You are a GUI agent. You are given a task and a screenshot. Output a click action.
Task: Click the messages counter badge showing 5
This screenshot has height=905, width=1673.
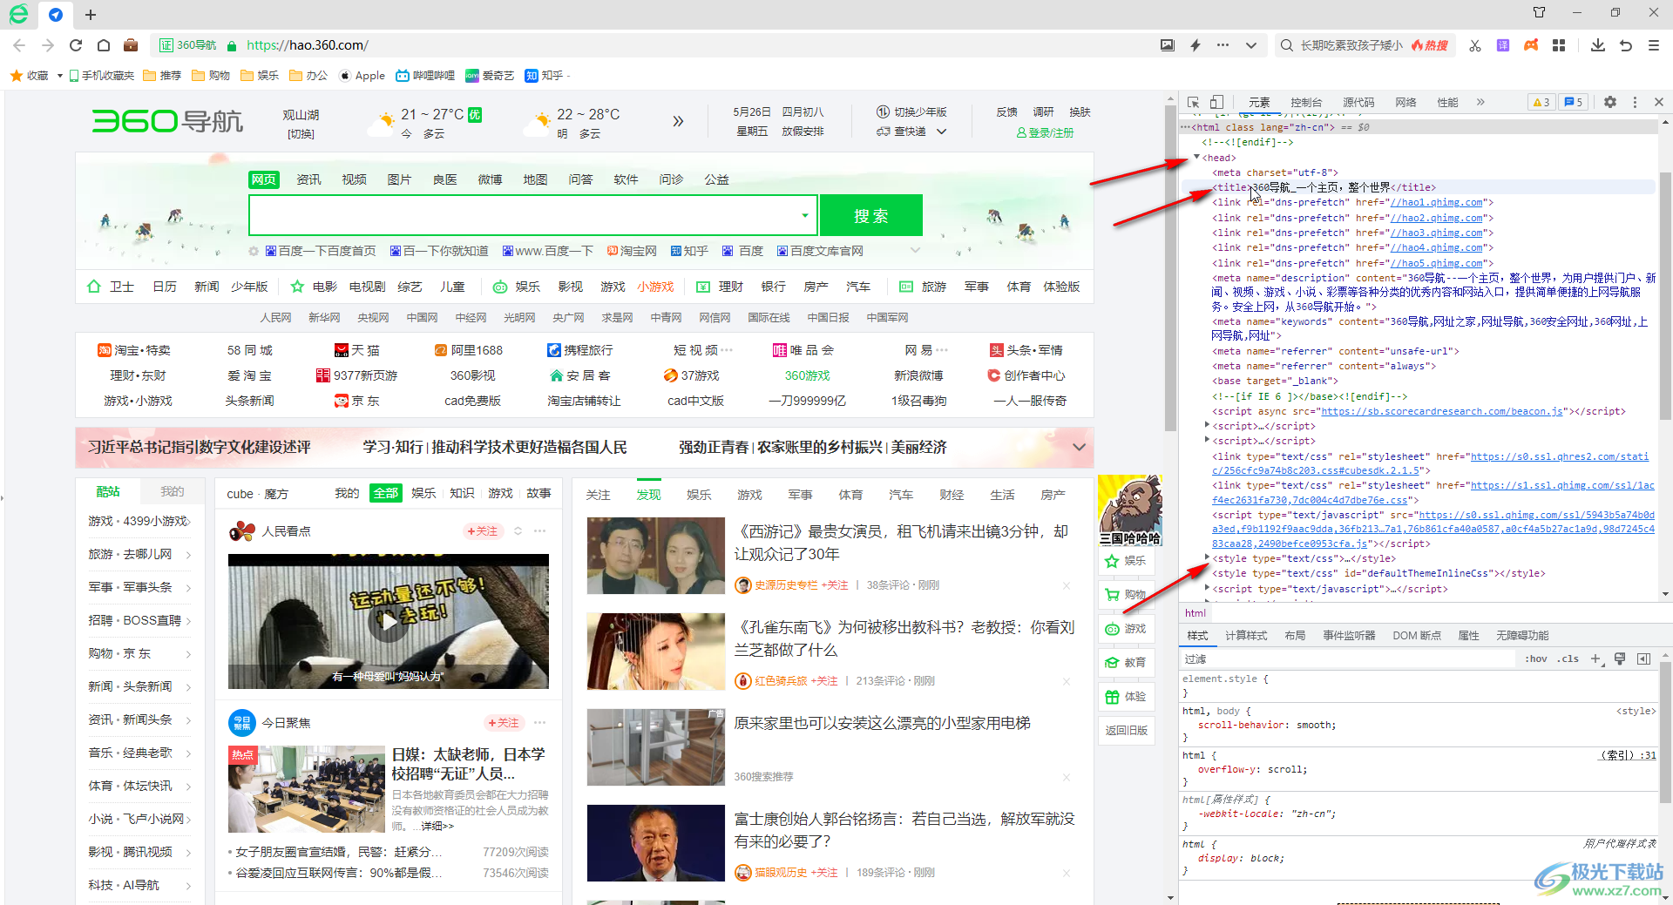tap(1574, 102)
